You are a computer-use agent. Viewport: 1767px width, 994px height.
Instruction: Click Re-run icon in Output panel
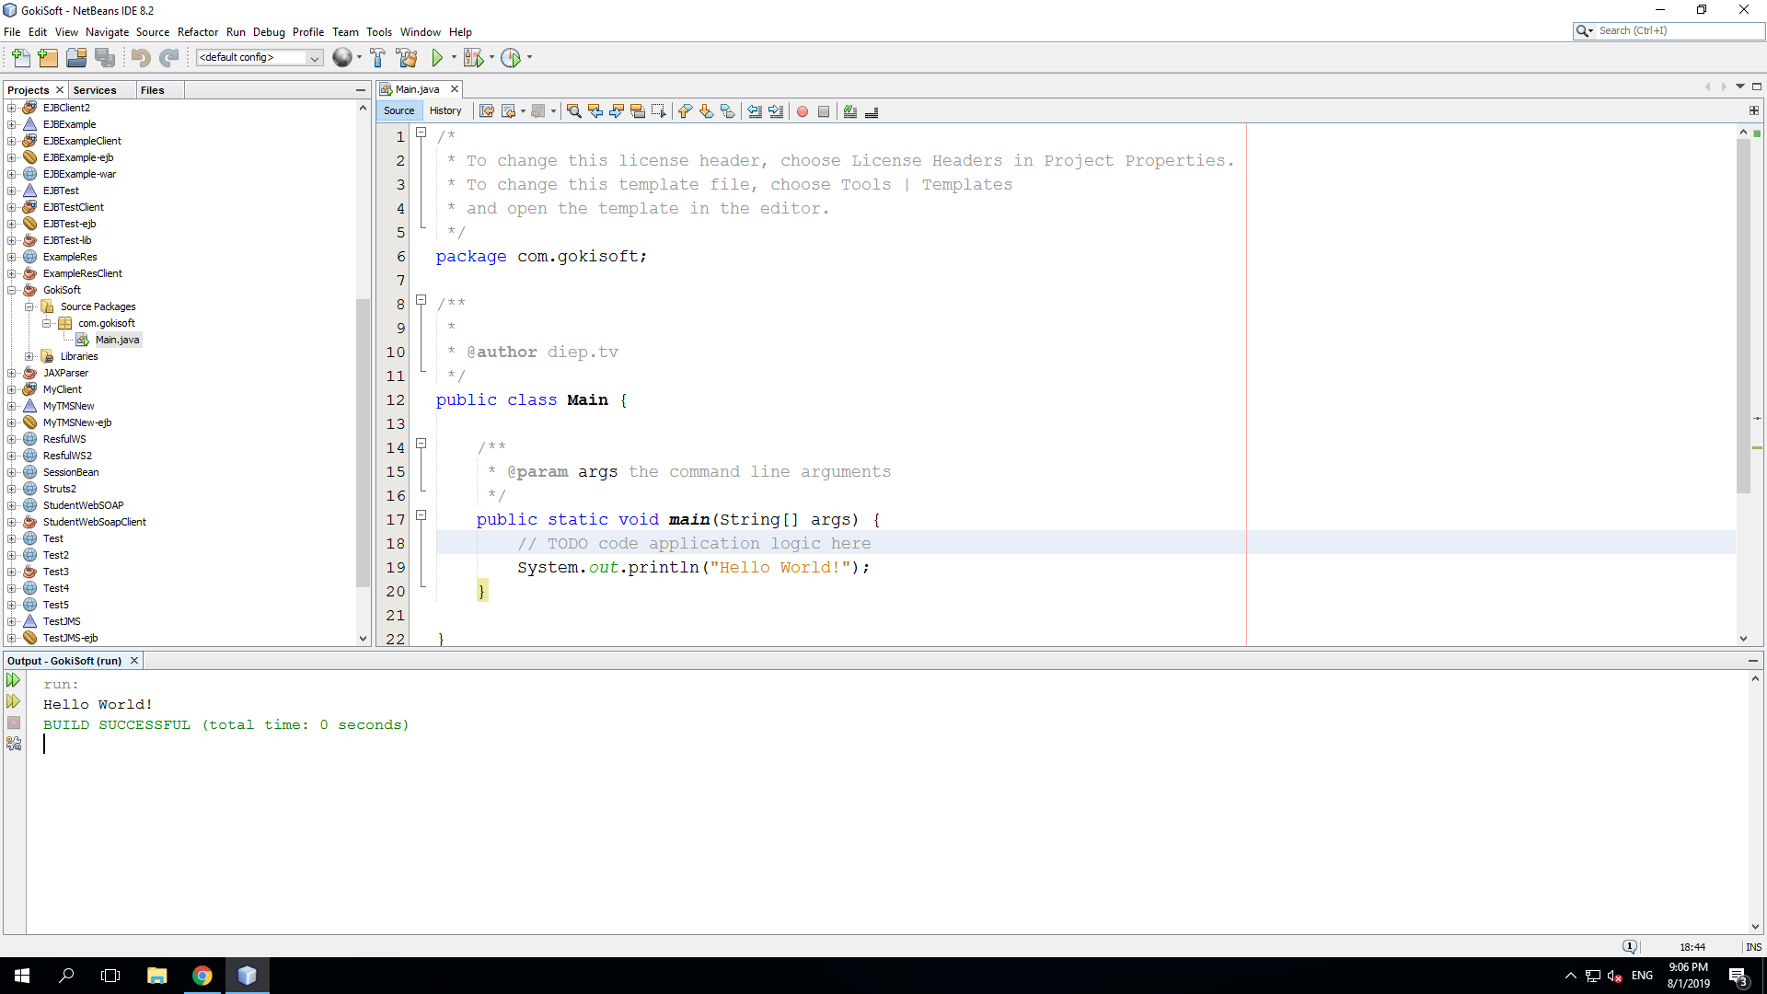[x=13, y=680]
